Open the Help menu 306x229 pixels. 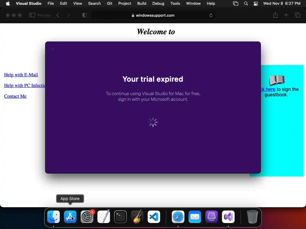click(x=211, y=4)
